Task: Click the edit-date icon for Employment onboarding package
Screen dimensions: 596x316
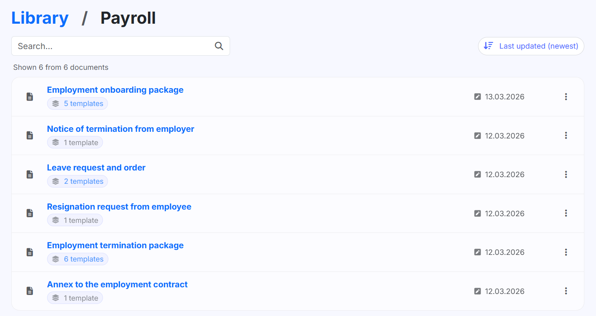Action: click(477, 96)
